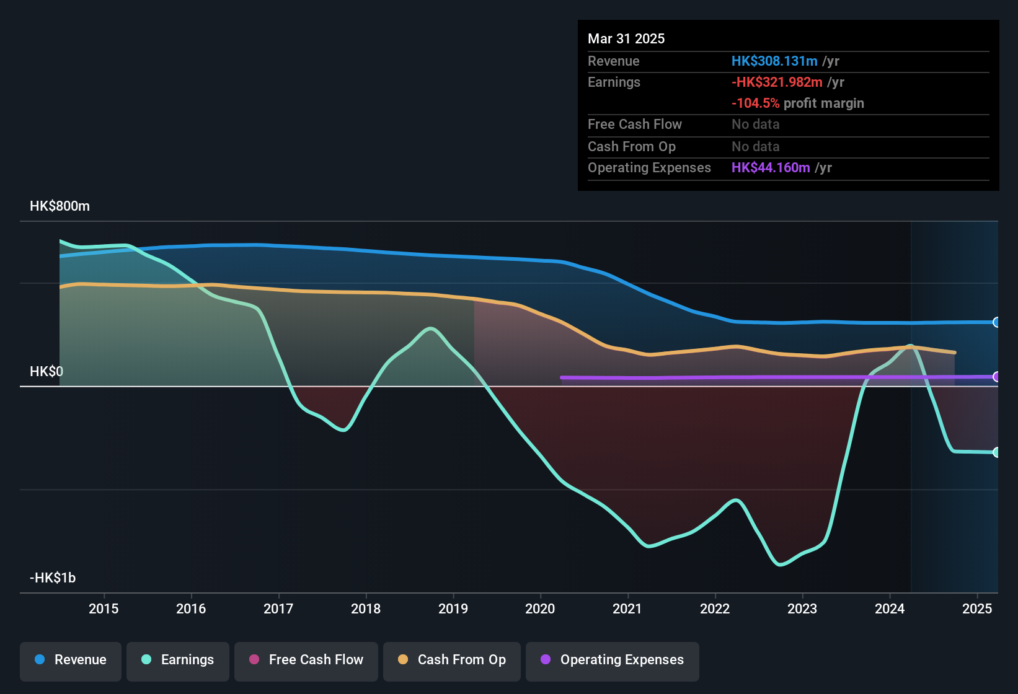
Task: Click the 2016 x-axis label
Action: click(191, 609)
